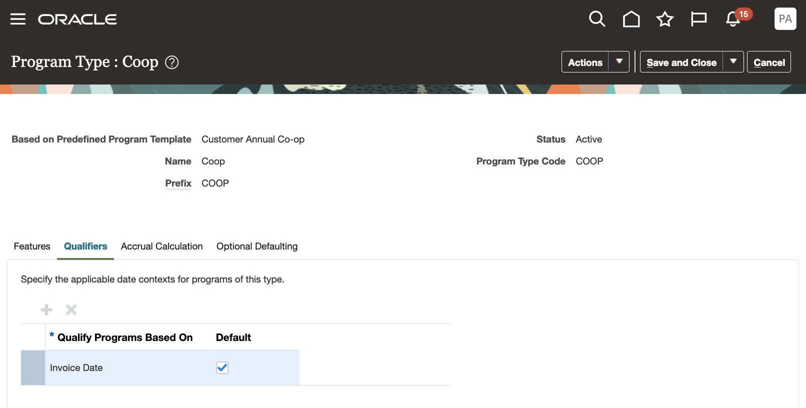Go to the Home page icon
The image size is (806, 408).
[631, 19]
